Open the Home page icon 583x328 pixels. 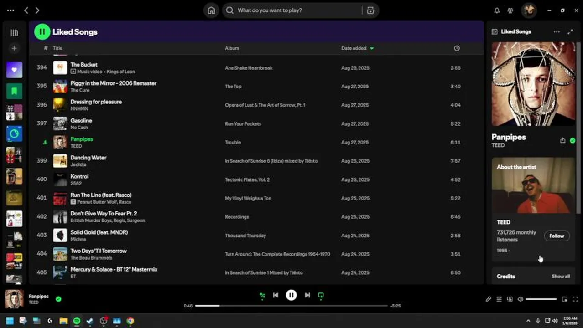211,10
